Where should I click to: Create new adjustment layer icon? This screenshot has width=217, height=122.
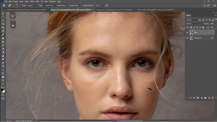pyautogui.click(x=202, y=98)
